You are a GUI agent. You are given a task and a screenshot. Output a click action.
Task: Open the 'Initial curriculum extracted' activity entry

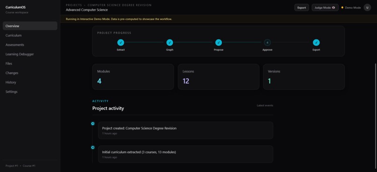click(x=186, y=154)
